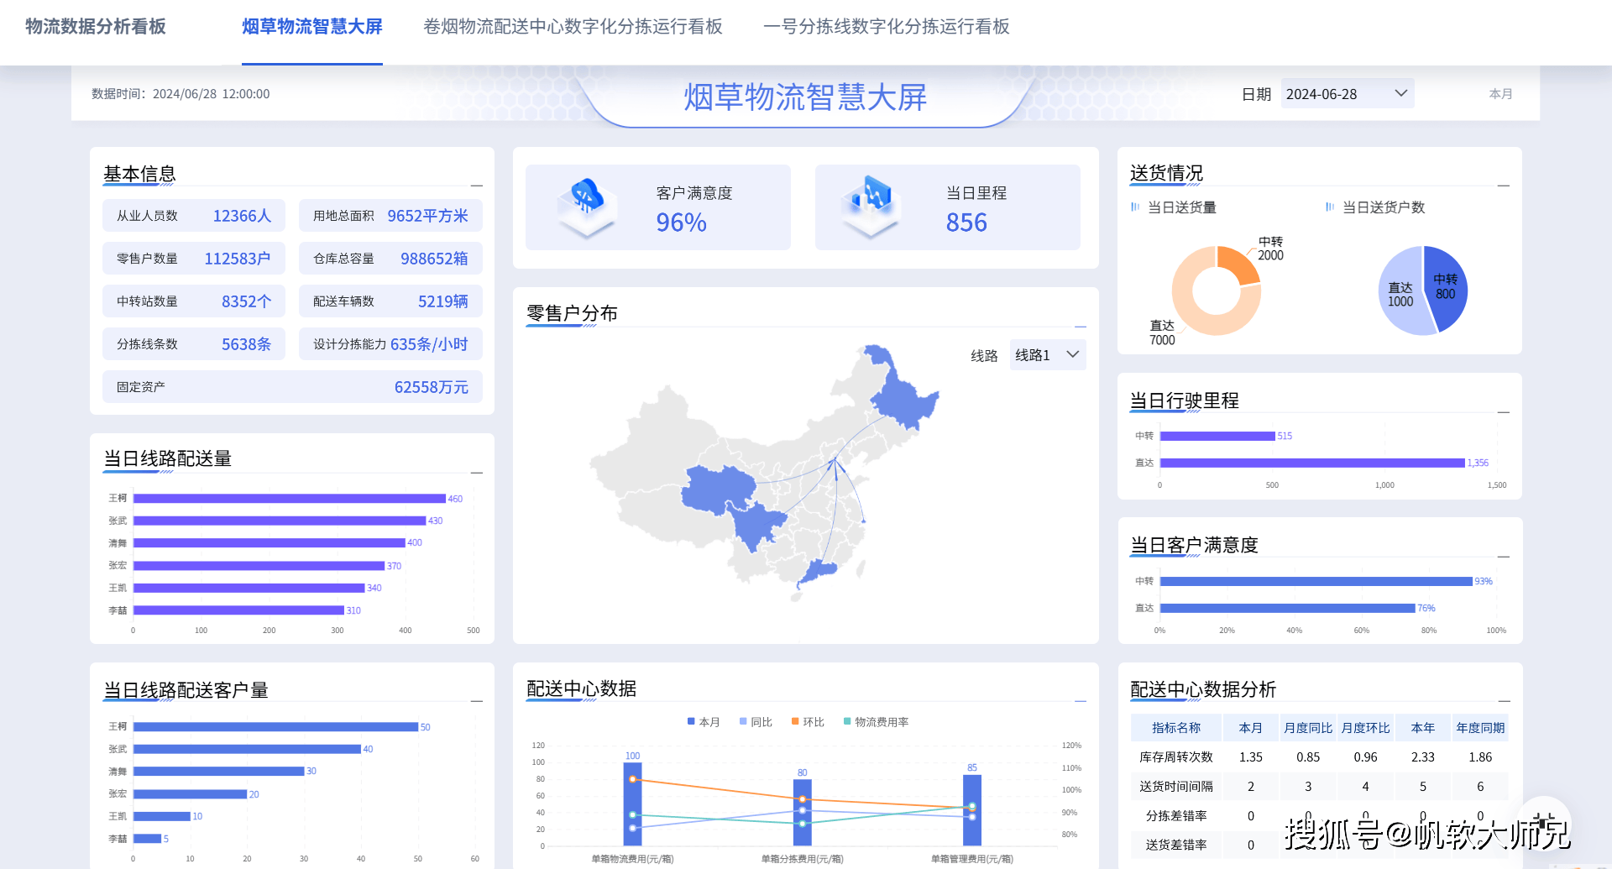Collapse the 零售户分布 panel minus icon
Screen dimensions: 1612x869
(x=1081, y=327)
